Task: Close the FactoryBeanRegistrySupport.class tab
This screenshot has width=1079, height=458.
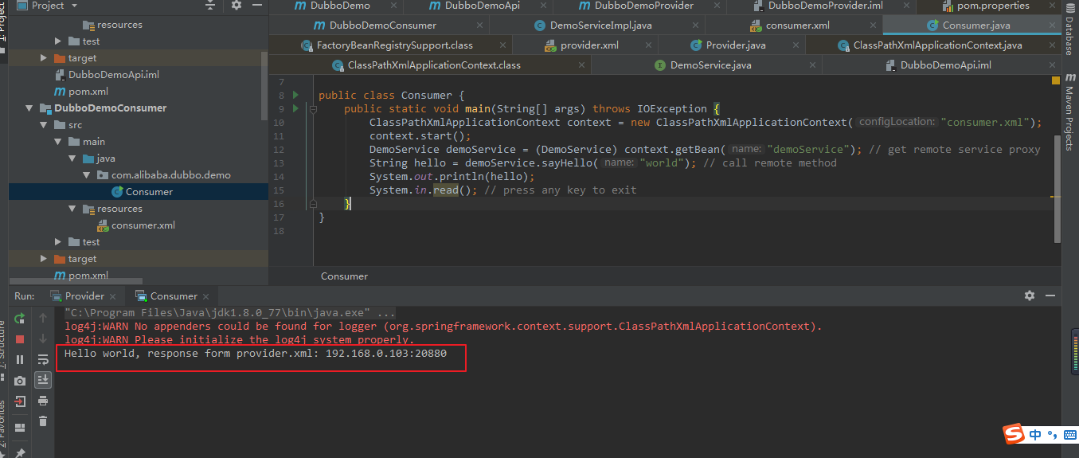Action: (x=502, y=46)
